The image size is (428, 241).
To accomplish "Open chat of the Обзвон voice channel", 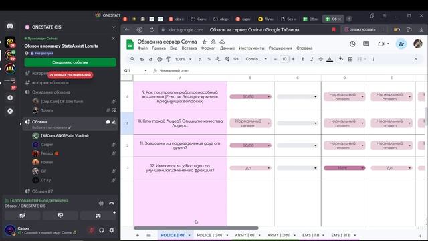I will tap(108, 122).
